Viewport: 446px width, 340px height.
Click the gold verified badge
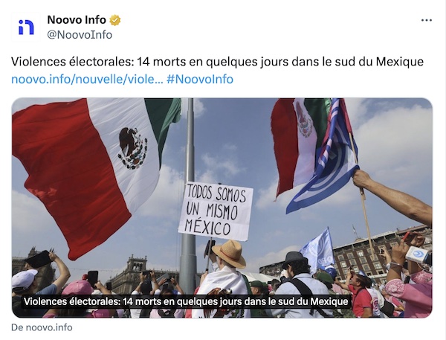[115, 20]
